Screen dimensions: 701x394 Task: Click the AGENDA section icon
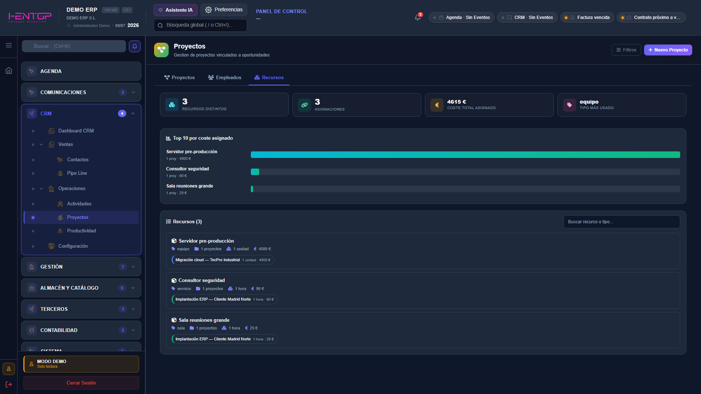(x=32, y=71)
